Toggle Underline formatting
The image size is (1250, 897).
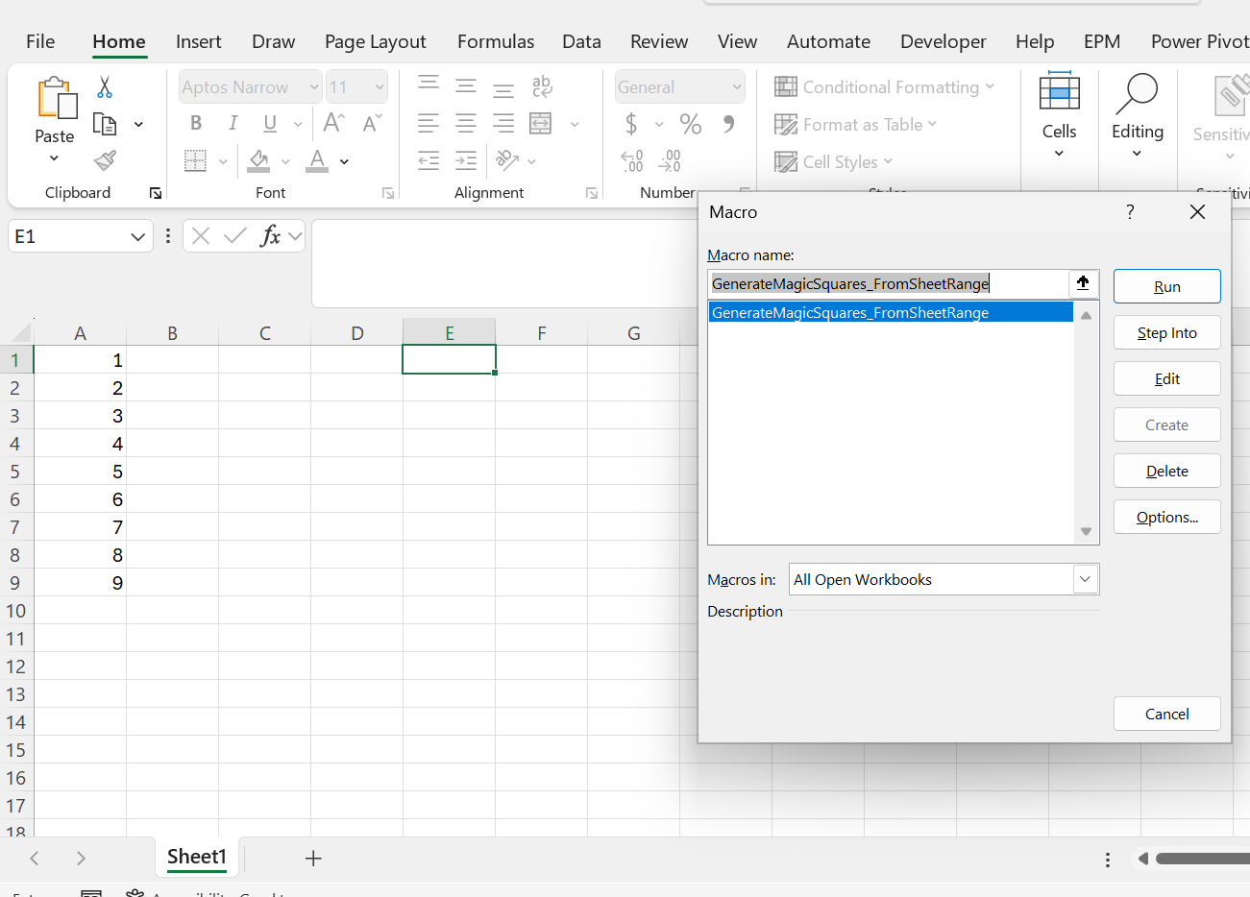pos(270,123)
